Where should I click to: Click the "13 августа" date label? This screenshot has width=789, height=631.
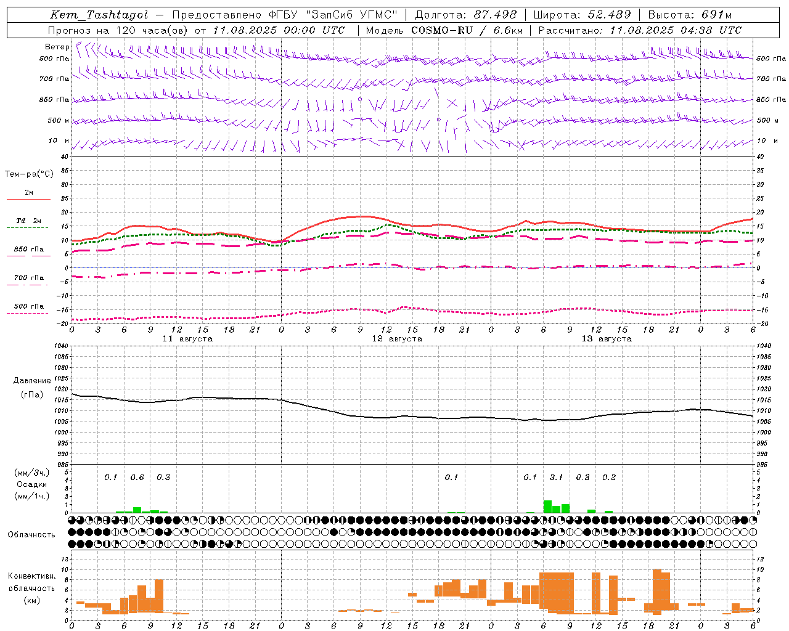point(607,339)
